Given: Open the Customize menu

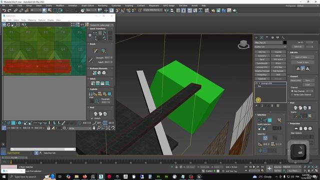Looking at the screenshot, I should 116,5.
